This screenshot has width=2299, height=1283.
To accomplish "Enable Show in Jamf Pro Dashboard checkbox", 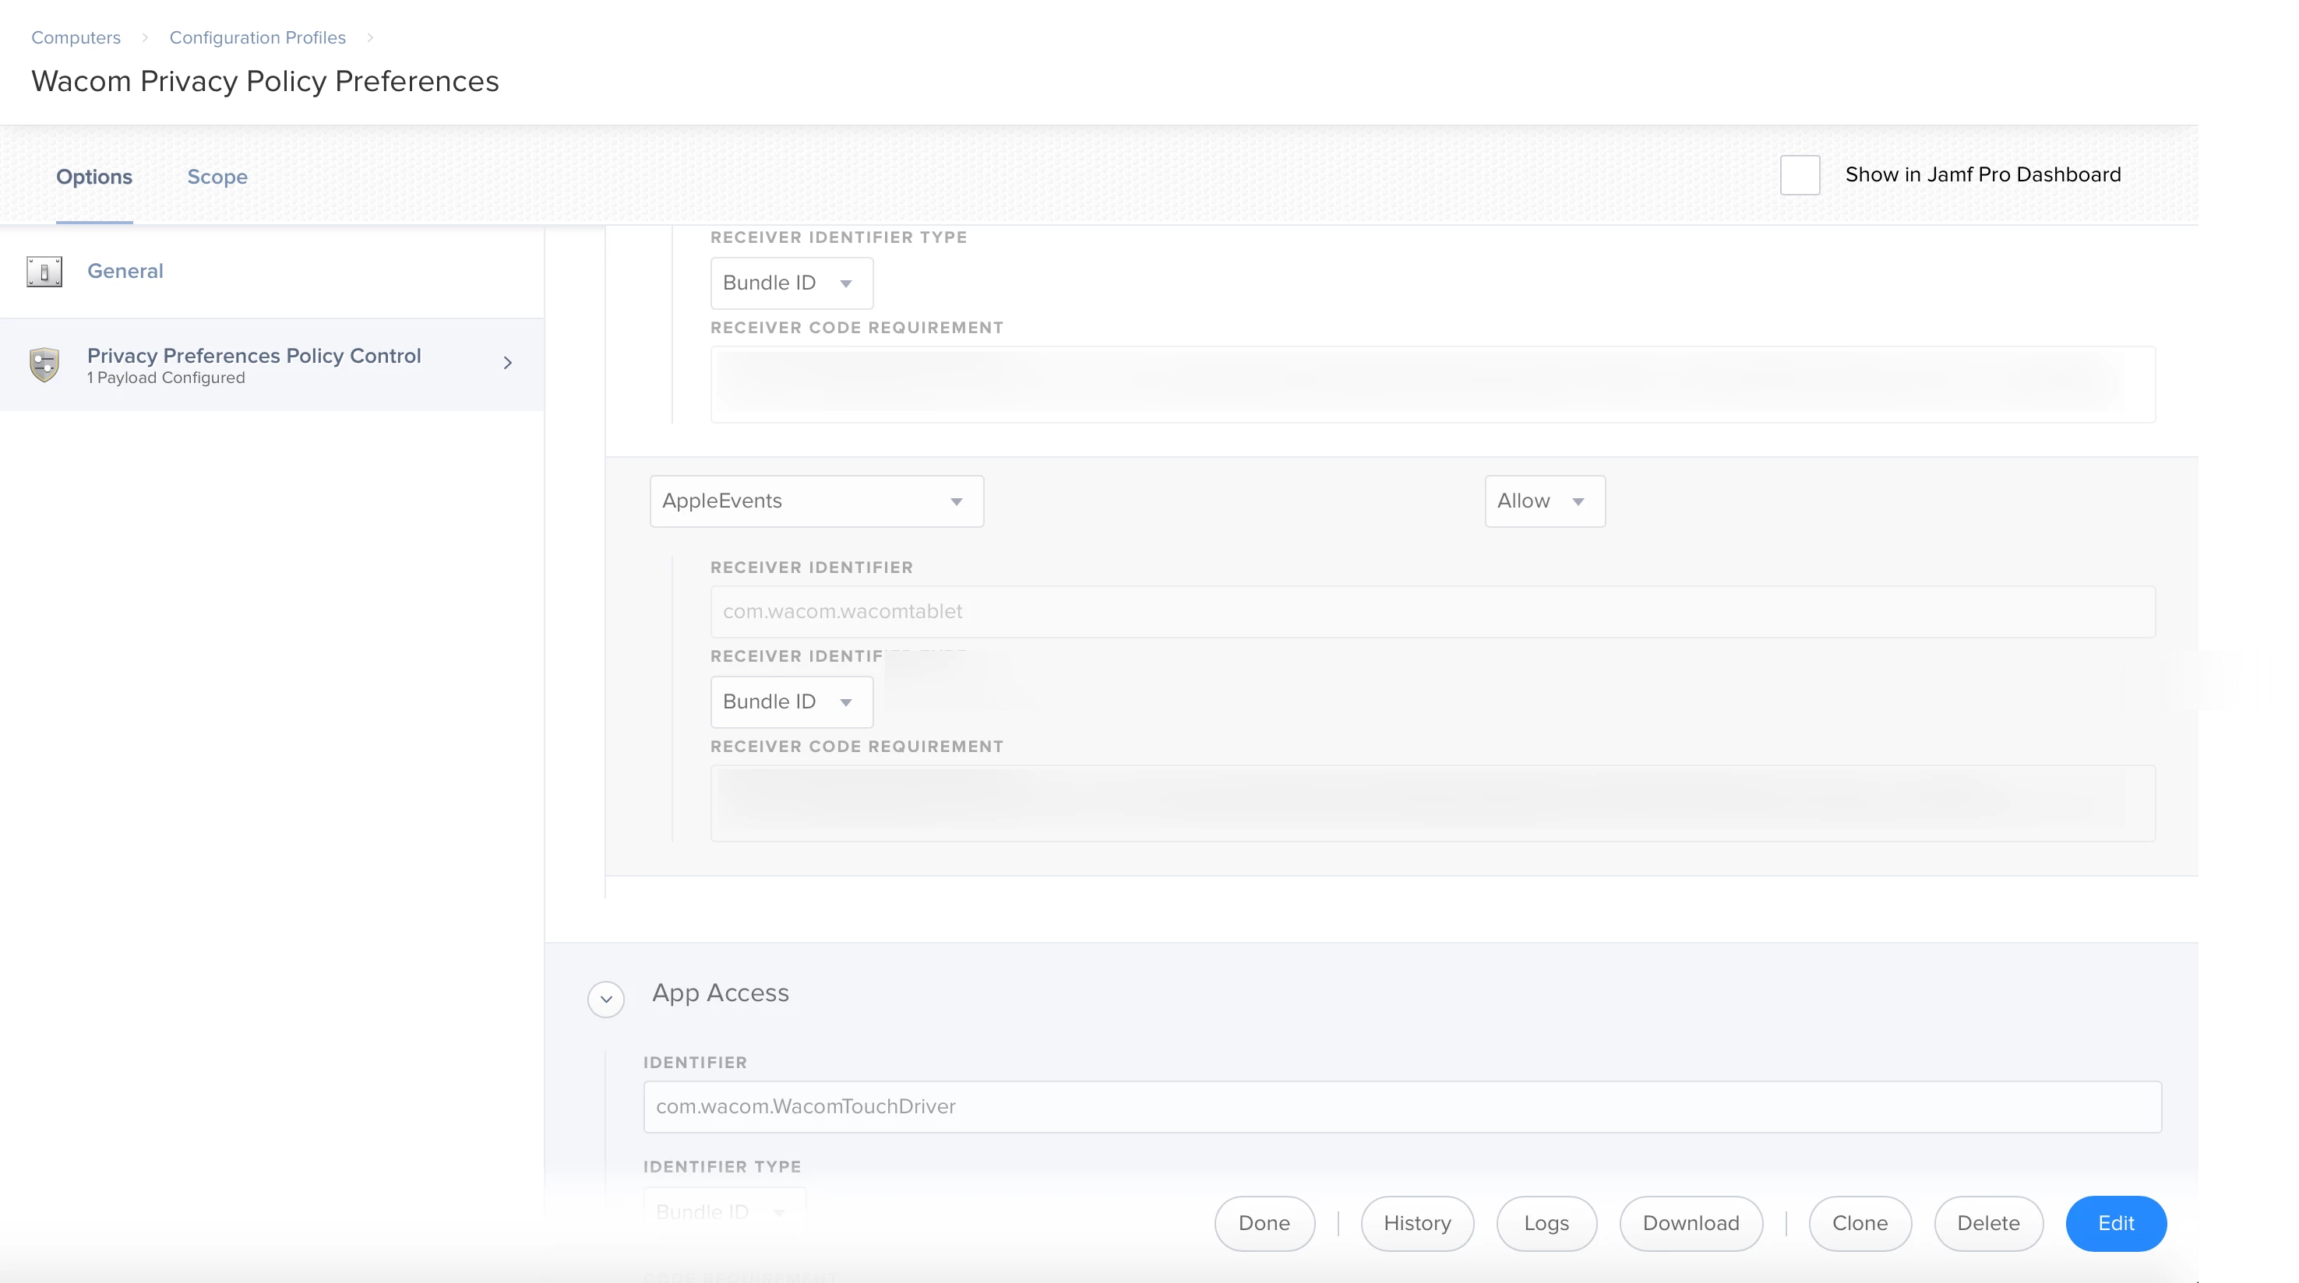I will 1799,174.
